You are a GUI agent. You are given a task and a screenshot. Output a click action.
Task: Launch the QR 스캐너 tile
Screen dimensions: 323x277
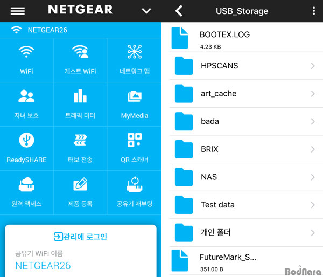click(x=134, y=149)
